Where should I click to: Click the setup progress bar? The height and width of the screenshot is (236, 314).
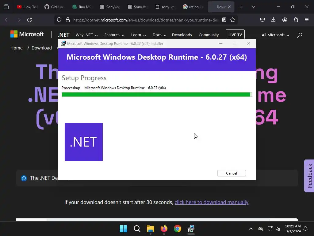(x=157, y=95)
